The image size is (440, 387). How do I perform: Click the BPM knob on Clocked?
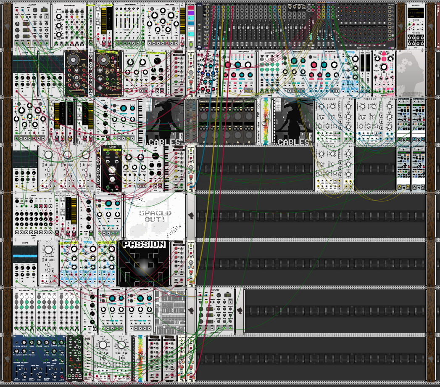[x=35, y=10]
